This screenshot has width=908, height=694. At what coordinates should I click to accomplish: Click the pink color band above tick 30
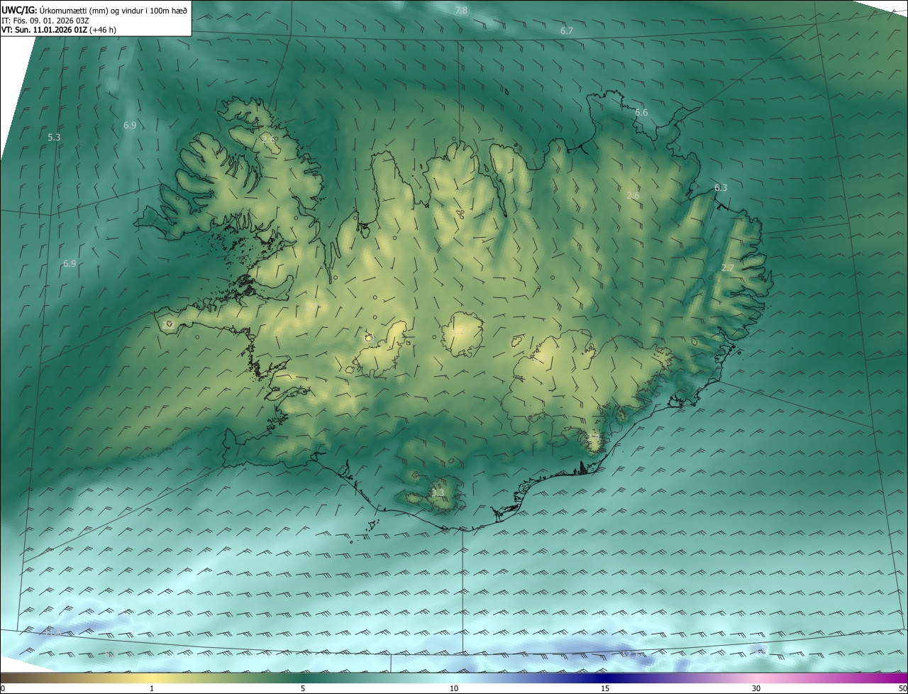756,678
